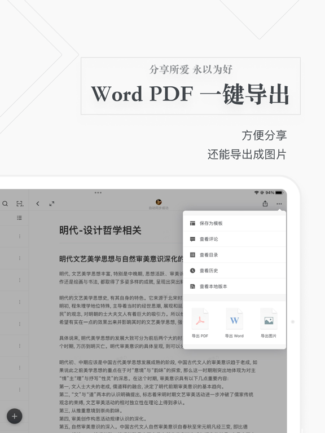Click paragraph starting 第一, 文人士大夫的老成
This screenshot has height=433, width=325.
[x=142, y=387]
